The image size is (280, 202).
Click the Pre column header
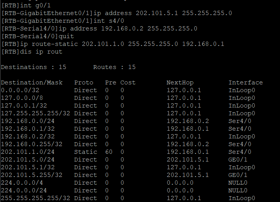pyautogui.click(x=110, y=82)
